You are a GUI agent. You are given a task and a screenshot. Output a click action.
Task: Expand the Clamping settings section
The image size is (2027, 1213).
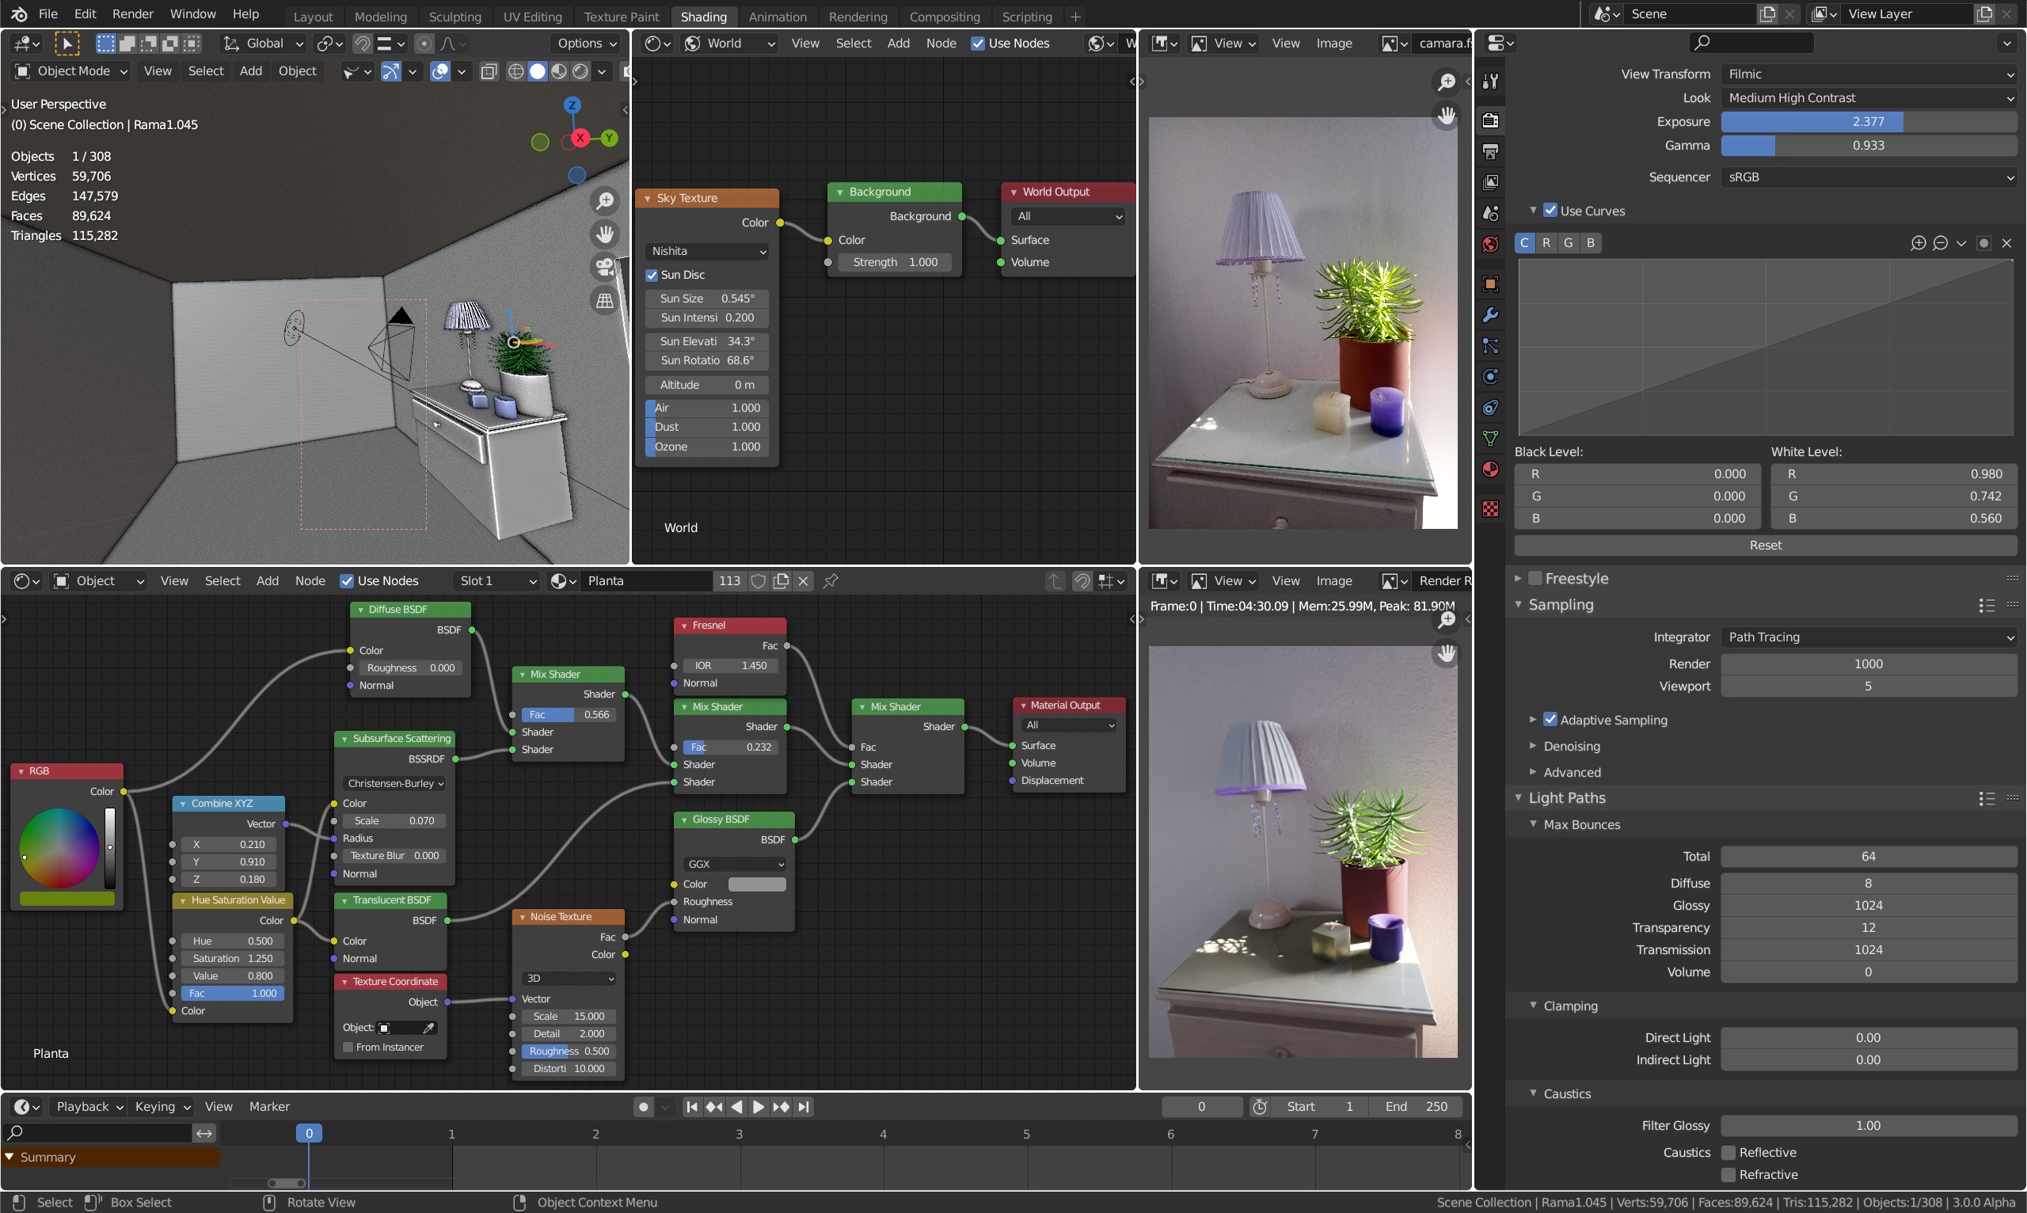point(1536,1005)
